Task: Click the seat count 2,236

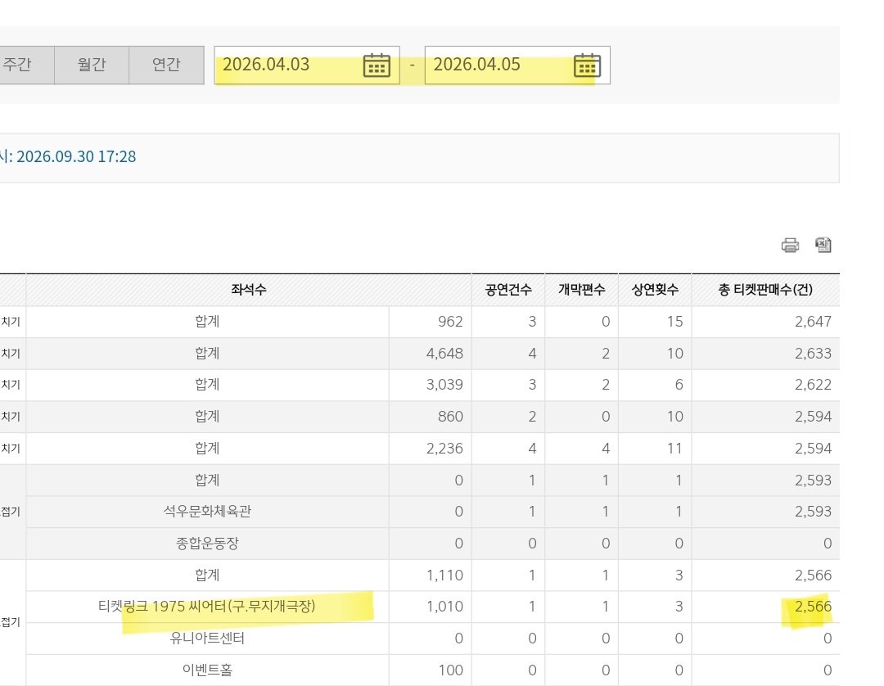Action: (x=444, y=449)
